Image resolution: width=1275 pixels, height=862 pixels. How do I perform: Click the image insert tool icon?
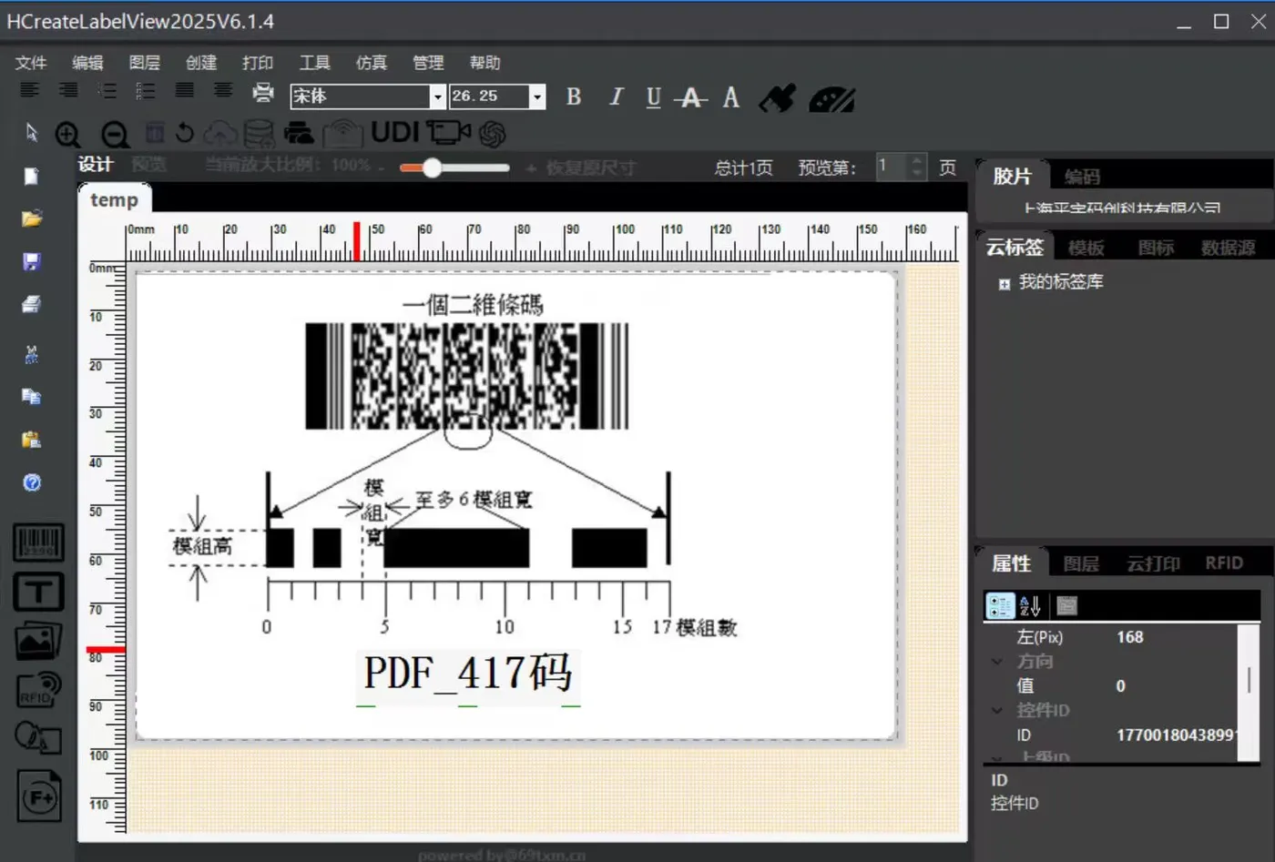[38, 642]
